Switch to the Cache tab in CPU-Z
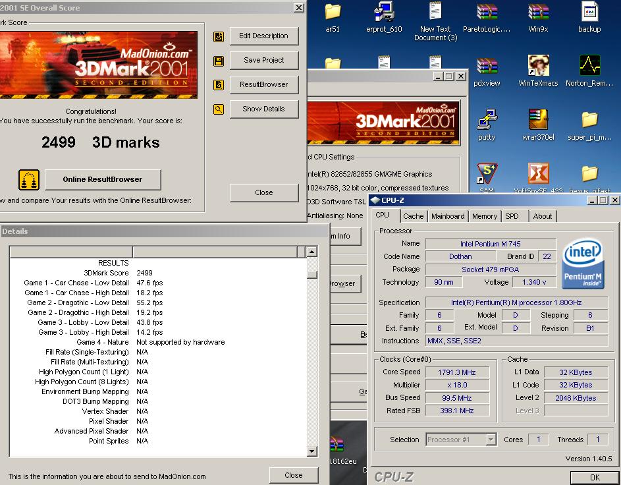The image size is (621, 485). tap(413, 216)
